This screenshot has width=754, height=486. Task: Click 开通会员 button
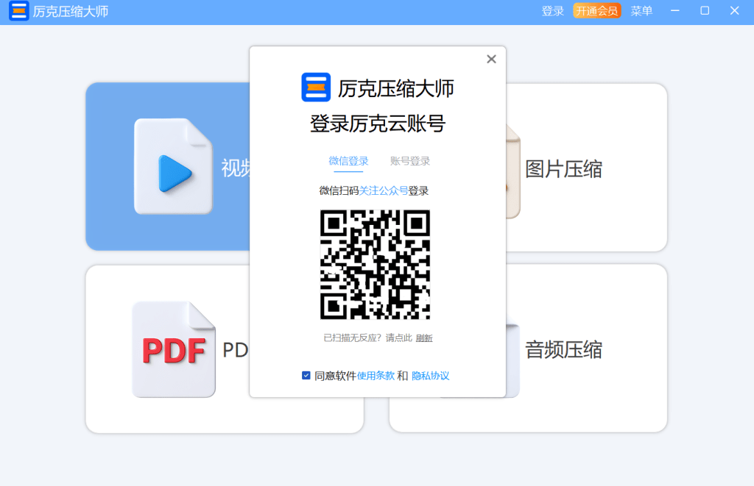click(596, 11)
